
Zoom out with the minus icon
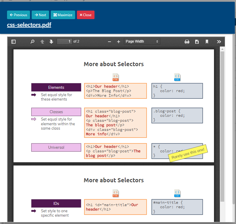tap(109, 42)
